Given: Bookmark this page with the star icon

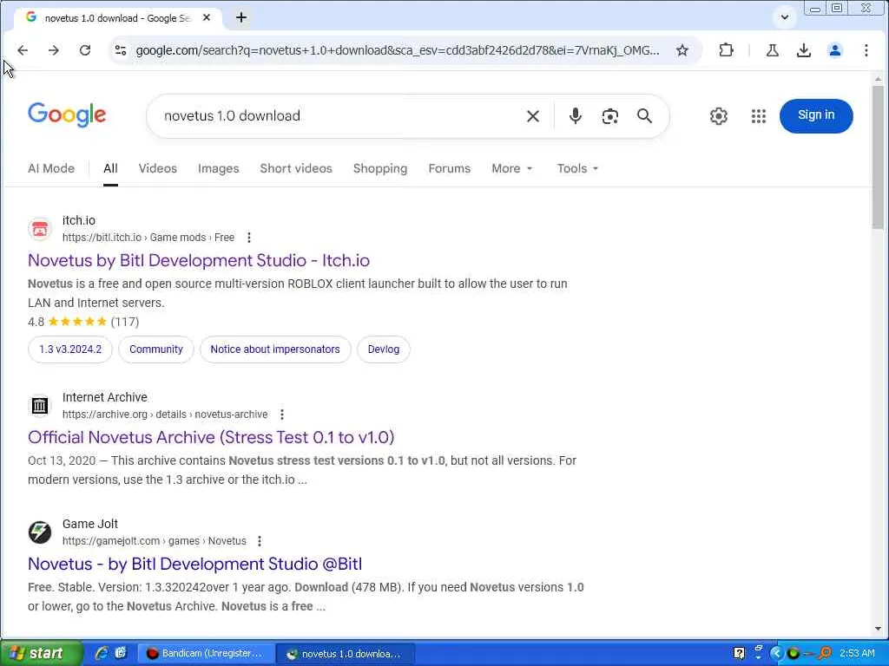Looking at the screenshot, I should [682, 50].
